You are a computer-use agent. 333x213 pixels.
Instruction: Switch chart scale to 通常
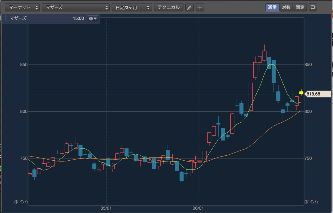tap(272, 7)
